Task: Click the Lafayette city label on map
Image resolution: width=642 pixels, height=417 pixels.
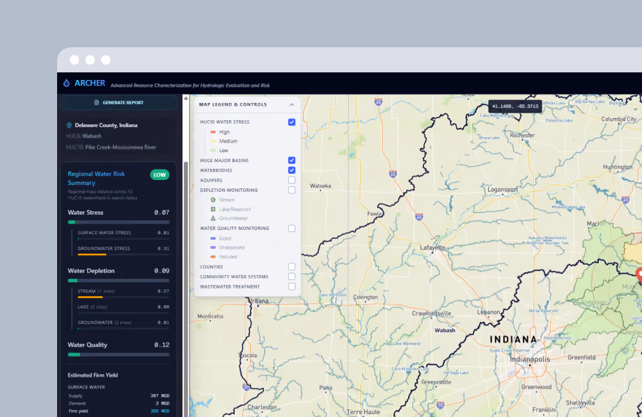Action: [432, 247]
